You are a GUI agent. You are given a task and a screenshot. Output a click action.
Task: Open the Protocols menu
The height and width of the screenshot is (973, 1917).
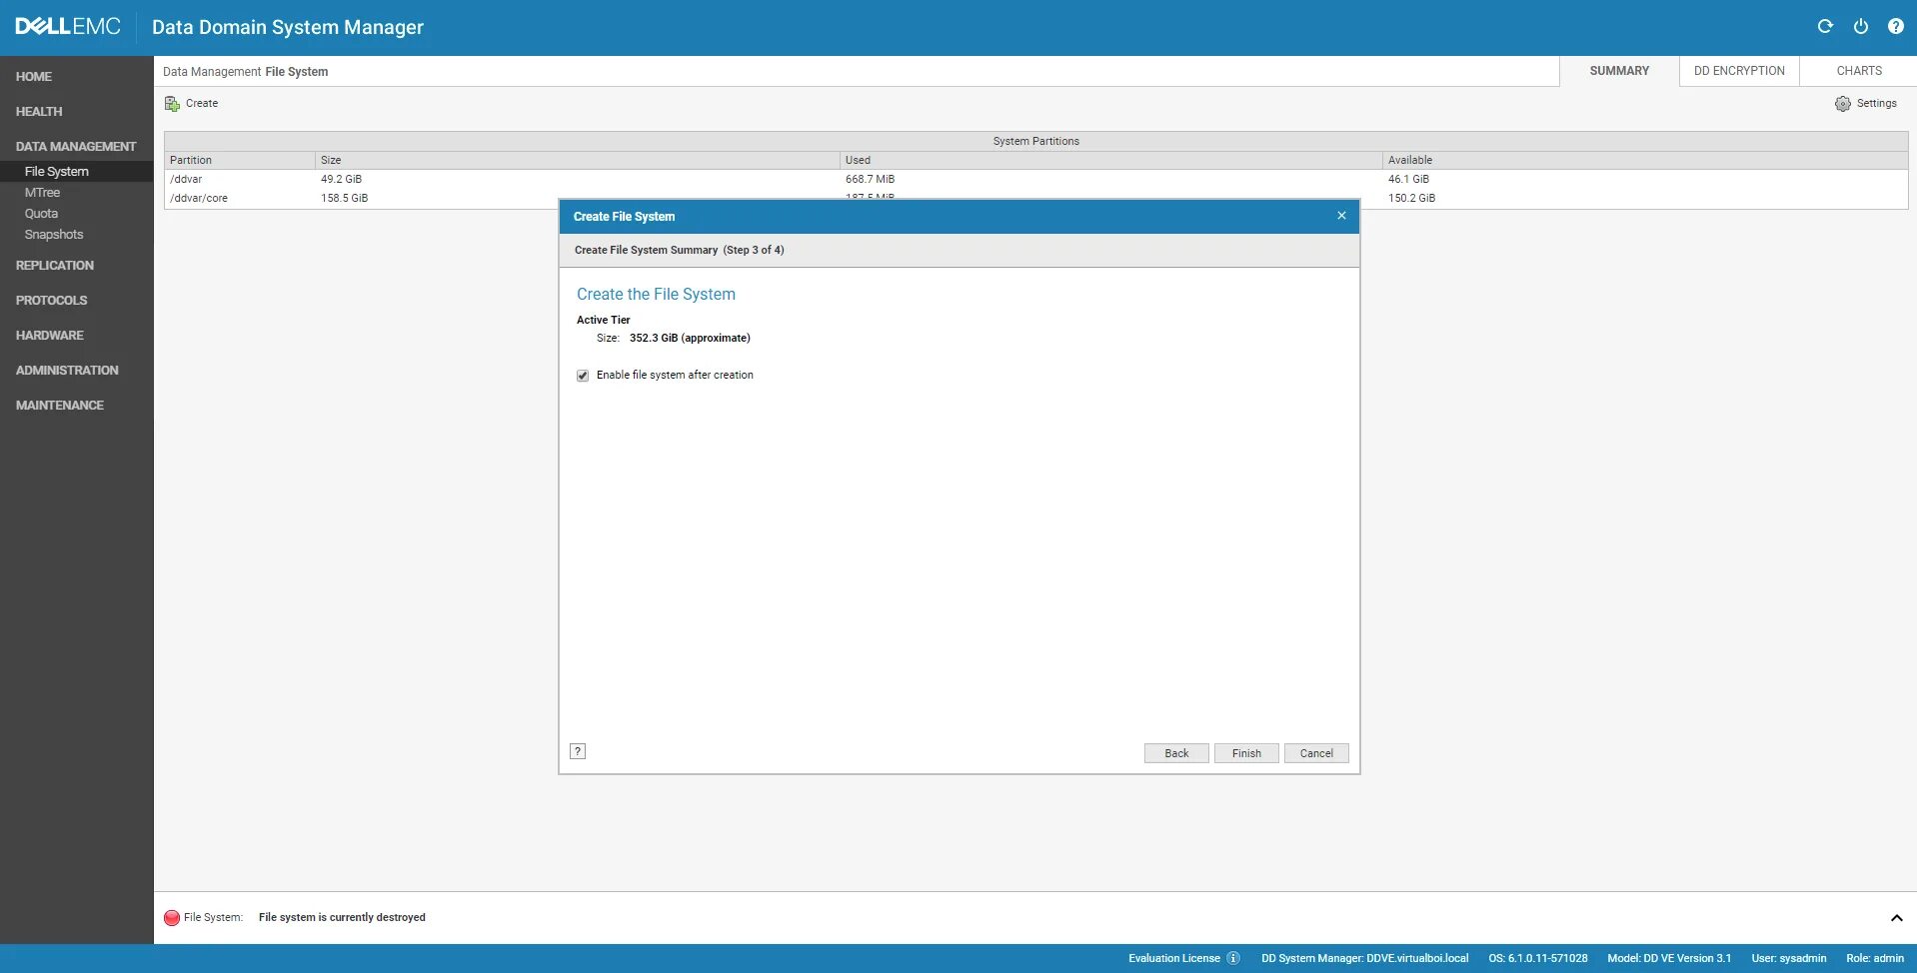[52, 300]
